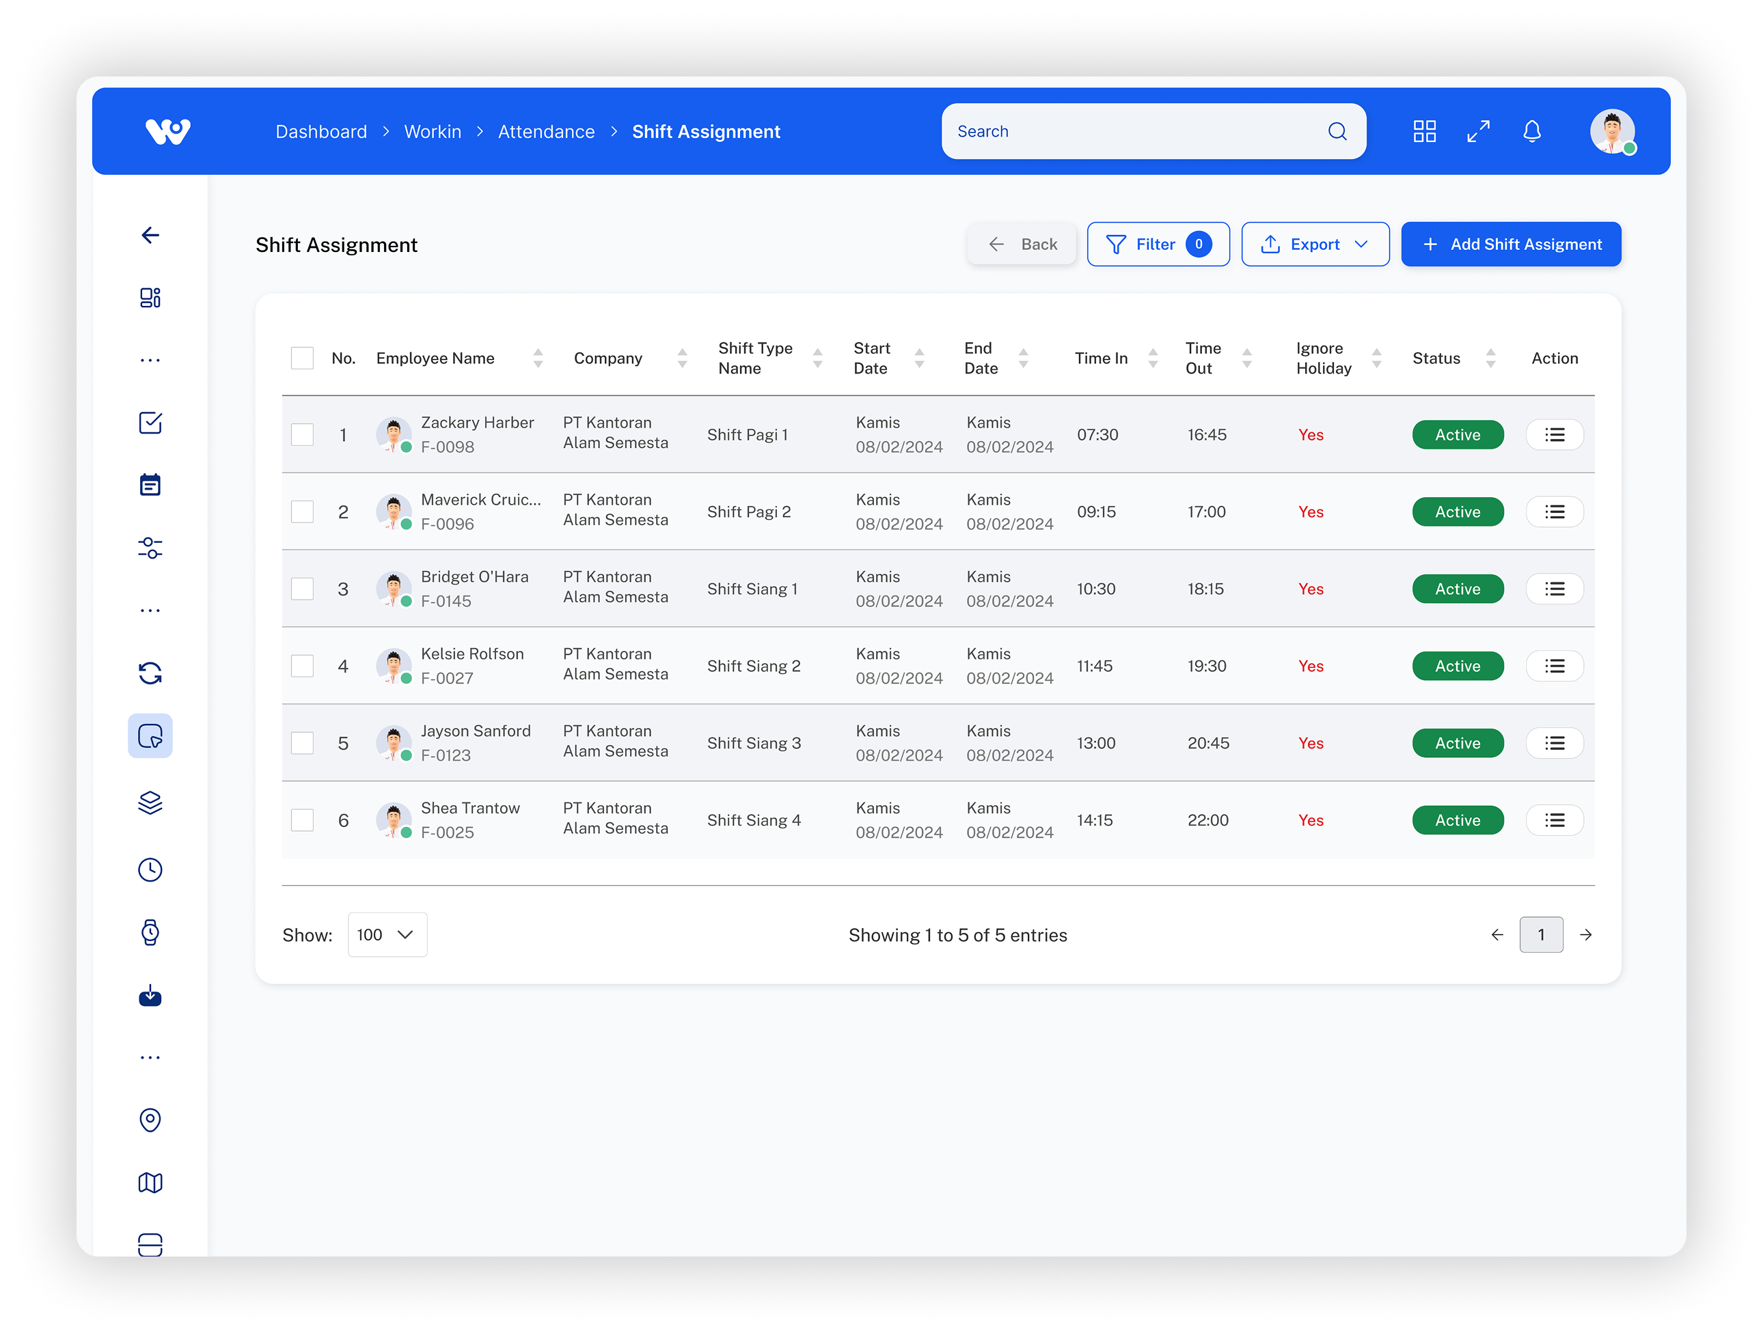Click the sidebar calendar icon

tap(150, 485)
